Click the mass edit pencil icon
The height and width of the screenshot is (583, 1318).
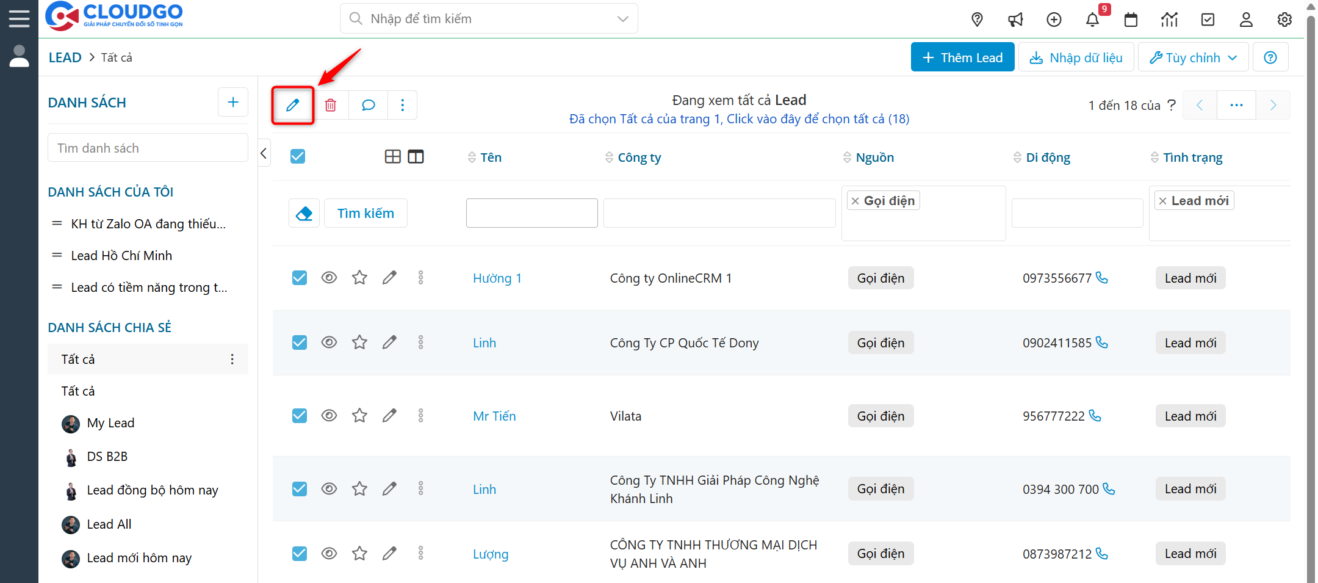293,105
